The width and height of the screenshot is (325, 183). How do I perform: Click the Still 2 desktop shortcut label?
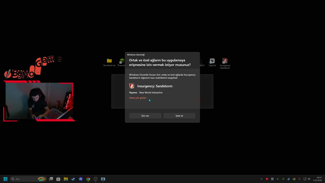[x=202, y=65]
